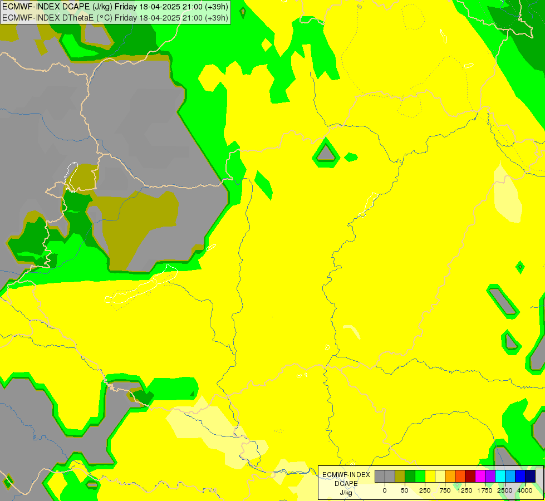Click the navy legend swatch after 4000

click(530, 477)
